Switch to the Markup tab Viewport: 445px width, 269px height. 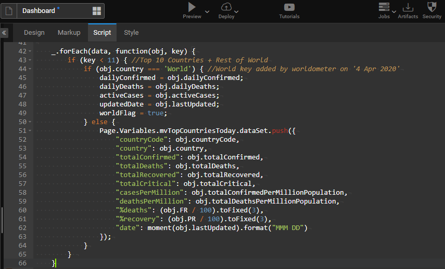(69, 33)
